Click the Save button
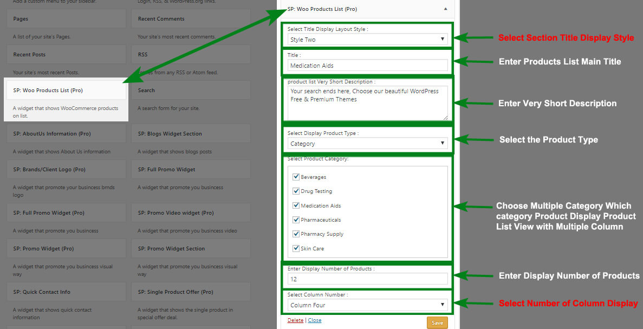 point(437,323)
